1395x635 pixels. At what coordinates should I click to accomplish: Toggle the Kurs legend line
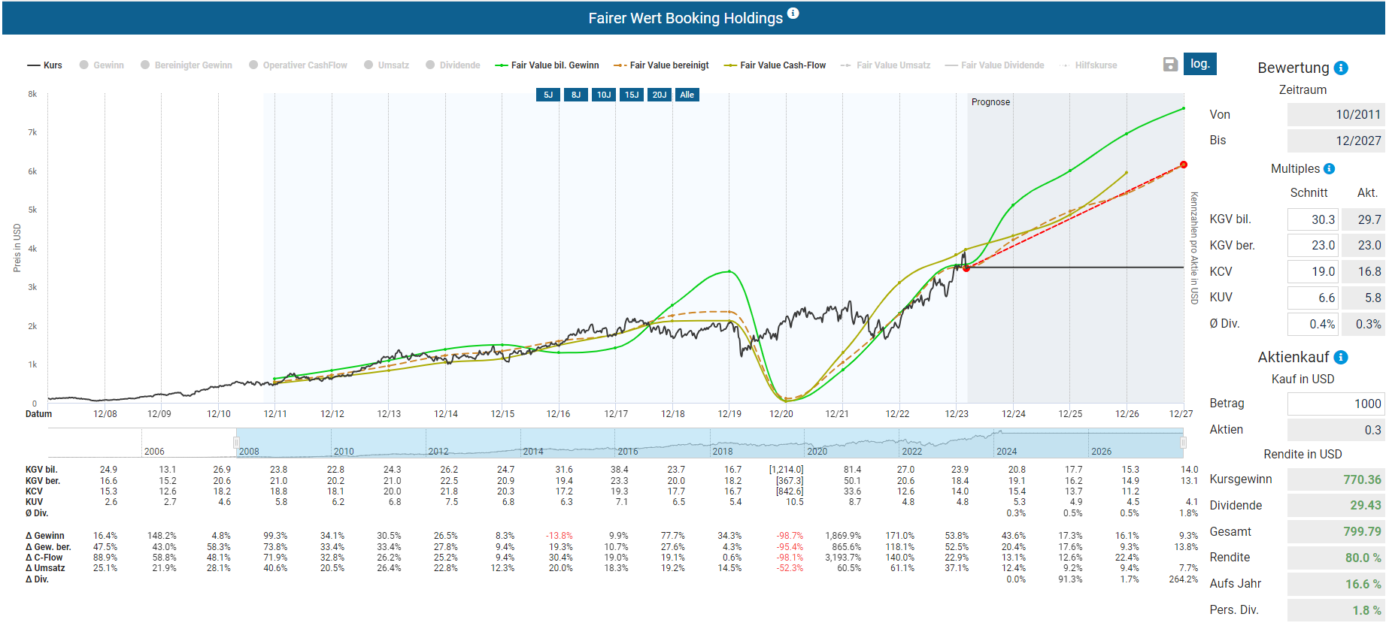[45, 65]
